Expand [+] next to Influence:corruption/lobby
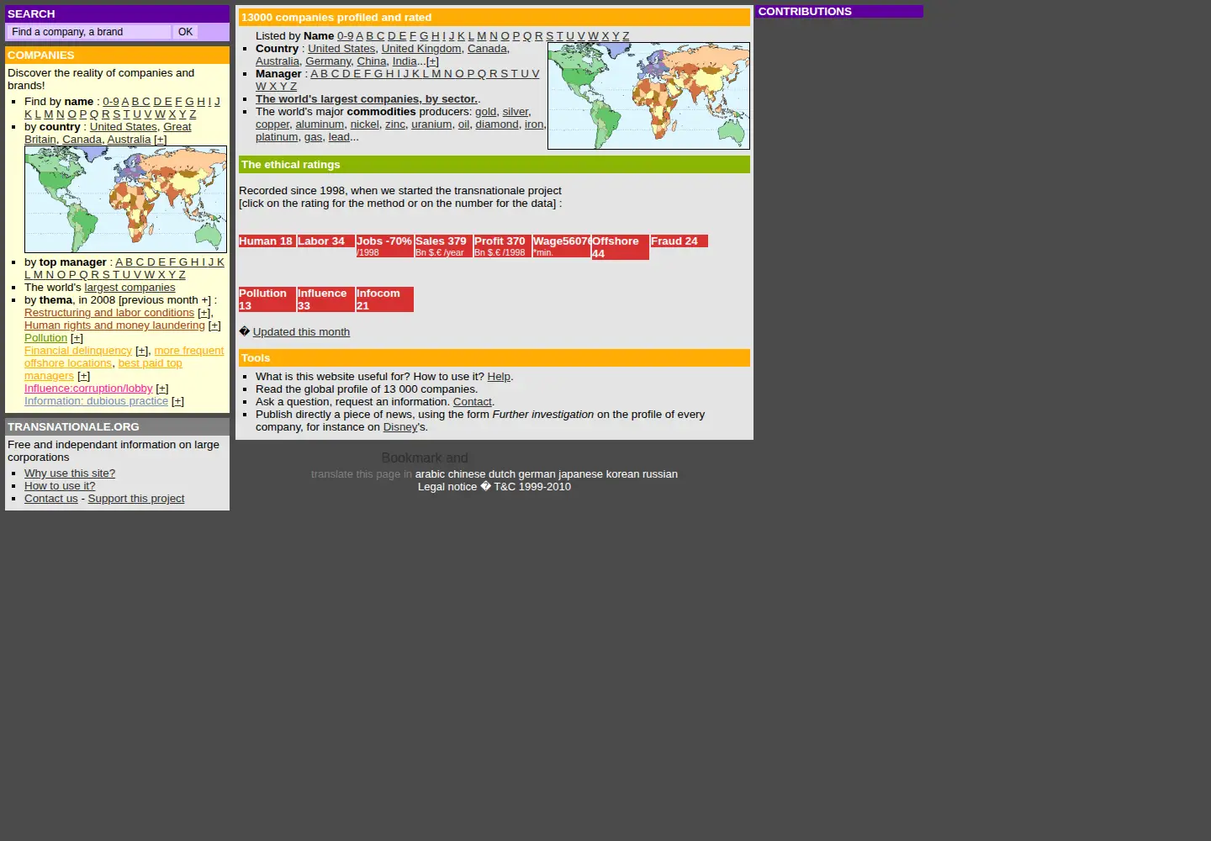Image resolution: width=1211 pixels, height=841 pixels. coord(162,389)
